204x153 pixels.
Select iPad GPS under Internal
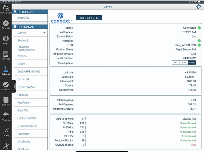point(30,18)
